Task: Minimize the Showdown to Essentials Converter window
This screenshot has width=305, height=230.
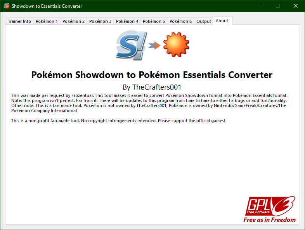Action: coord(260,6)
